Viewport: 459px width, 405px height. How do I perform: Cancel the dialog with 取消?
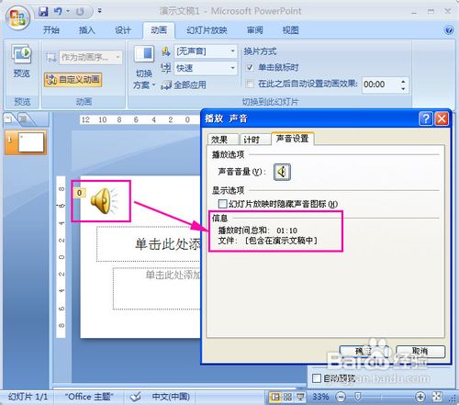tap(420, 352)
